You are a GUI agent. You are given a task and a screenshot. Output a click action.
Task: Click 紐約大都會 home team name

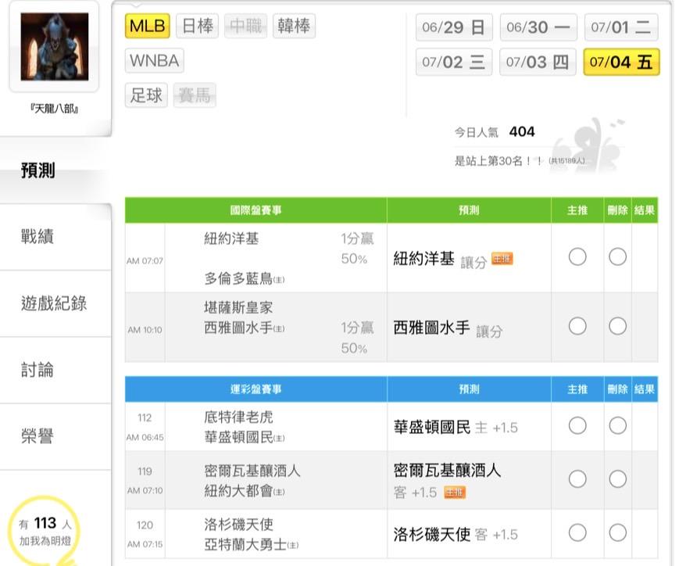[x=245, y=491]
